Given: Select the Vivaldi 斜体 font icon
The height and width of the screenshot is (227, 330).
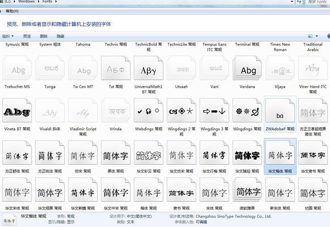Looking at the screenshot, I should click(50, 110).
